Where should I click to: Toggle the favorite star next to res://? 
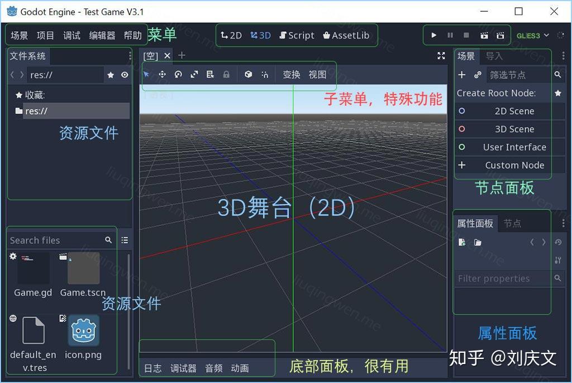click(111, 74)
